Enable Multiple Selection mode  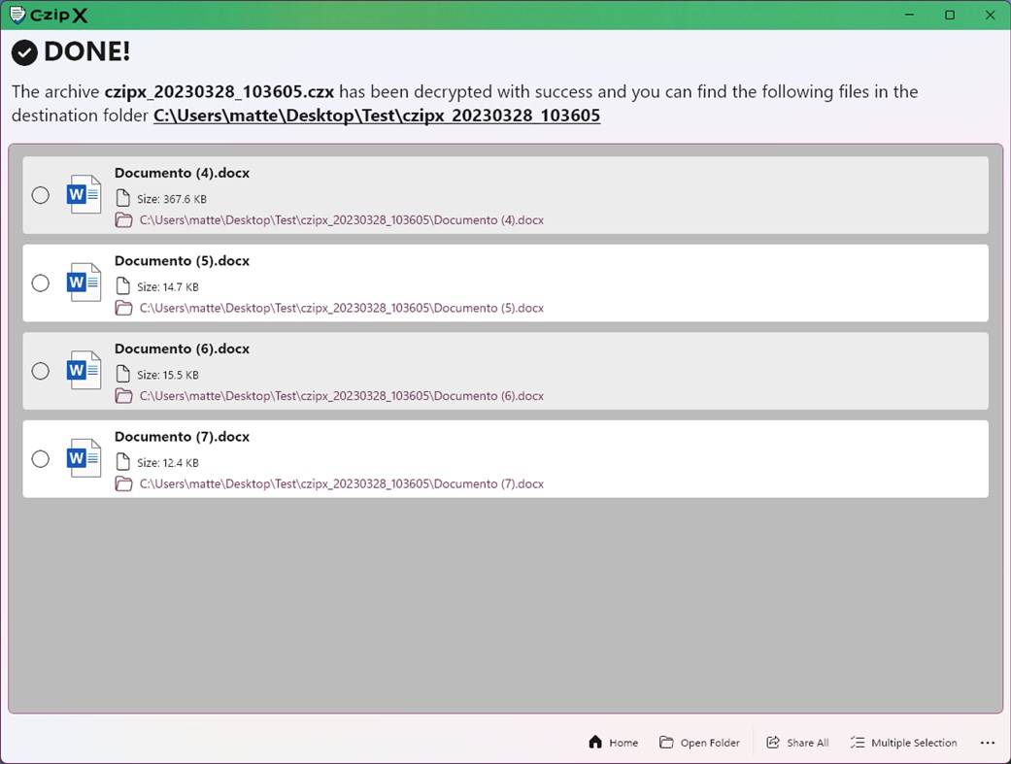(903, 742)
